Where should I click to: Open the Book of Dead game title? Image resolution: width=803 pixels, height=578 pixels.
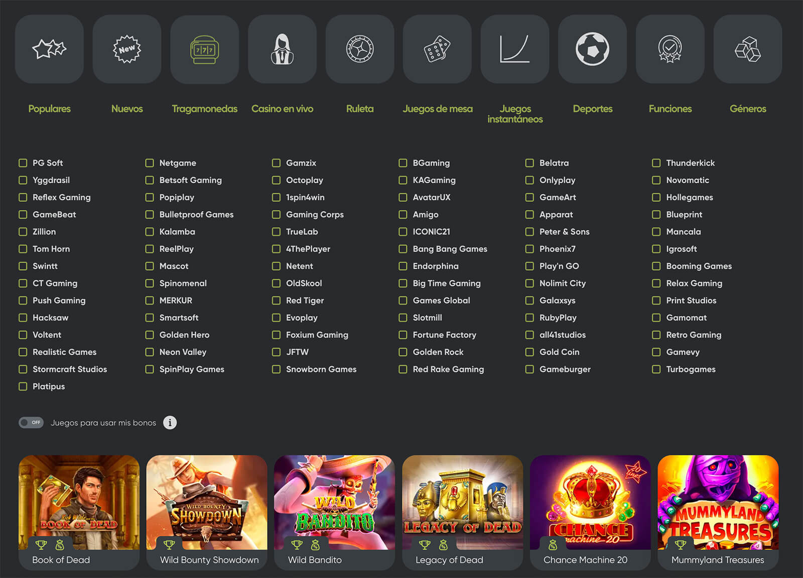61,560
